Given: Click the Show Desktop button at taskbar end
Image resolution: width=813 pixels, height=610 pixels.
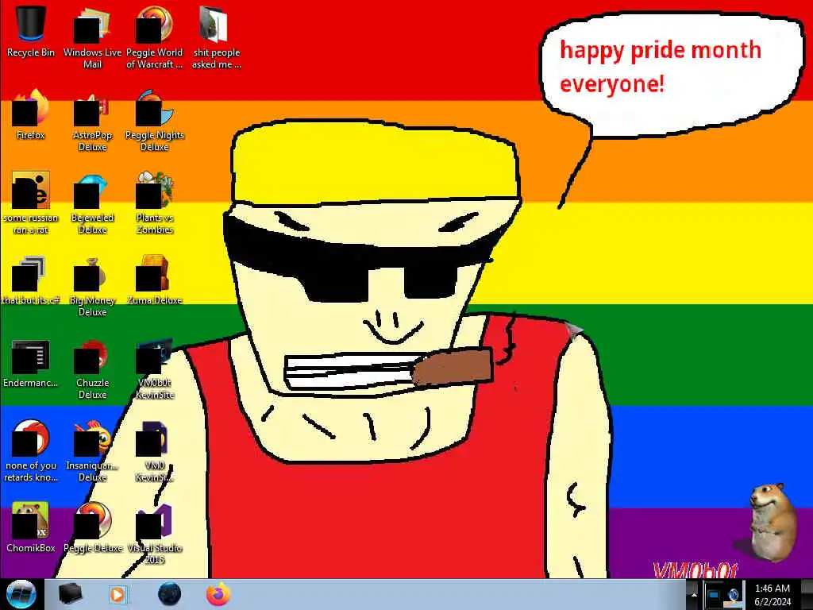Looking at the screenshot, I should (807, 595).
